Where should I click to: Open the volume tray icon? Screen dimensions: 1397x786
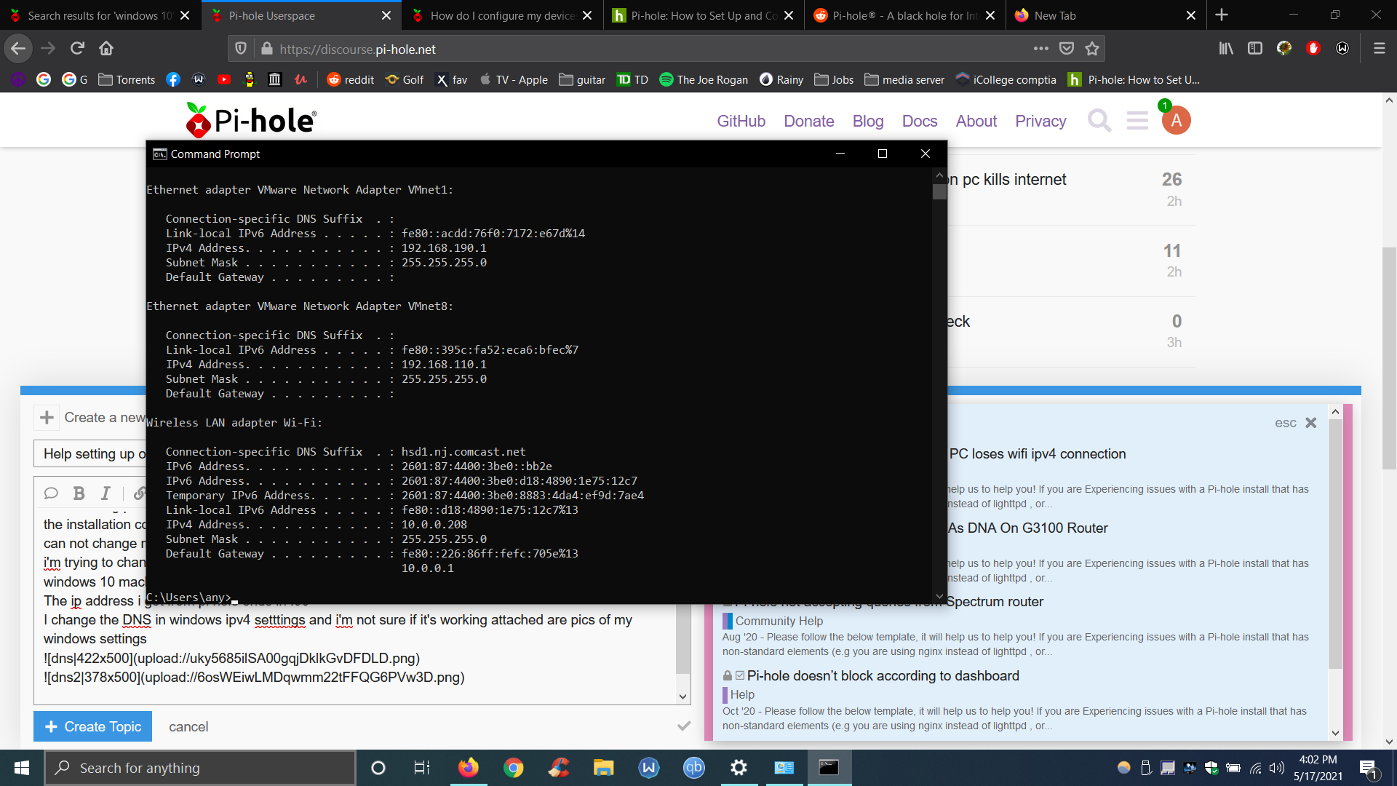(x=1277, y=768)
